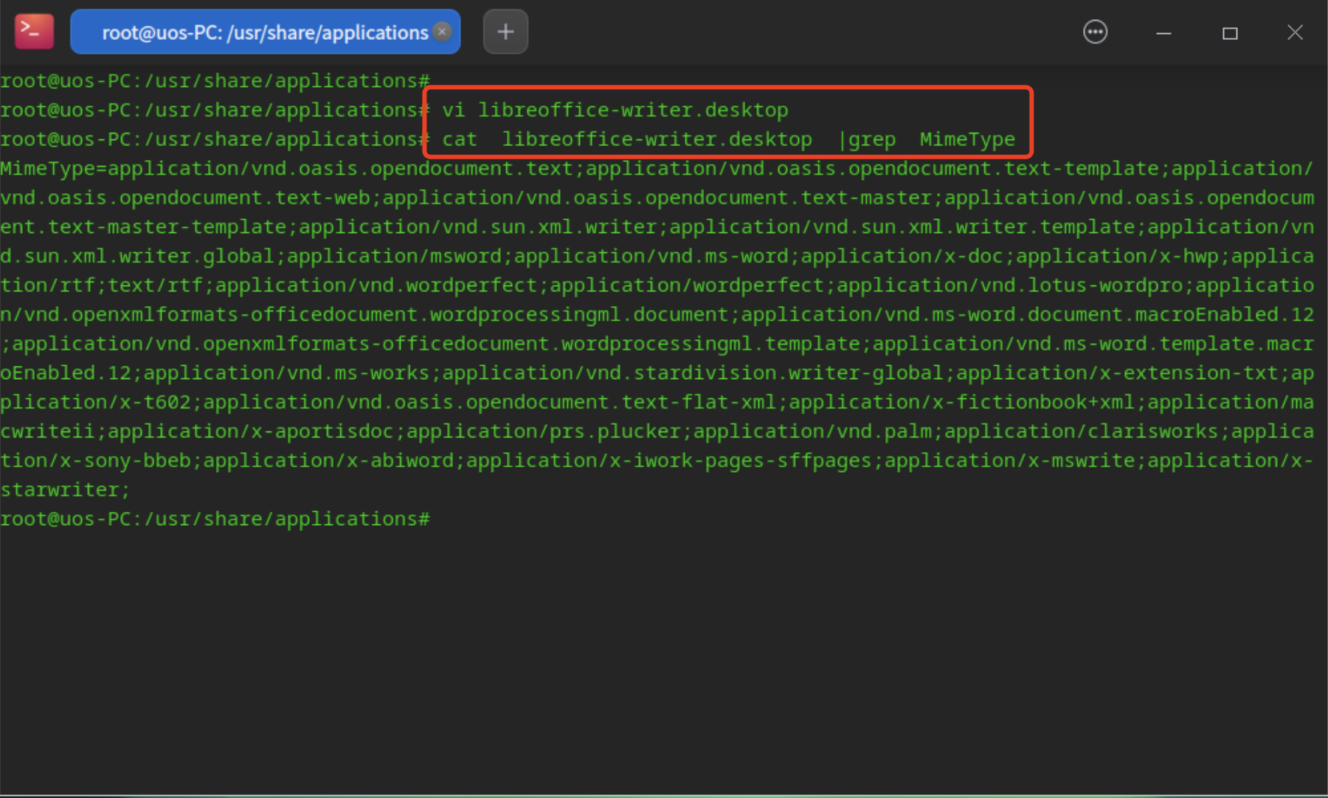Screen dimensions: 1328x798
Task: Click the 'text/rtf' entry in output
Action: click(155, 285)
